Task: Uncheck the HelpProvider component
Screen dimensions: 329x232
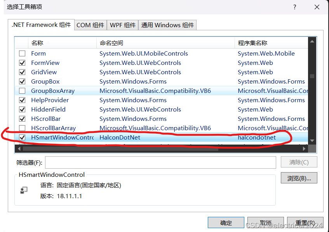Action: click(22, 100)
